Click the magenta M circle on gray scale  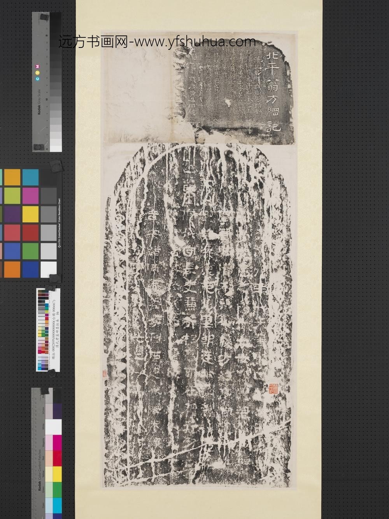point(38,67)
